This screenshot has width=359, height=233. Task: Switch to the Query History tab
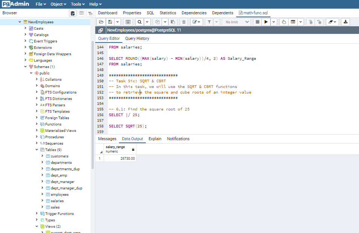(137, 38)
